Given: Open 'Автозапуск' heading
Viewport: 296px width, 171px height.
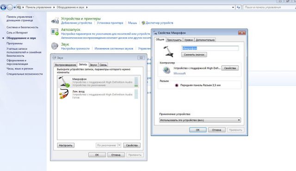Looking at the screenshot, I should [x=71, y=29].
